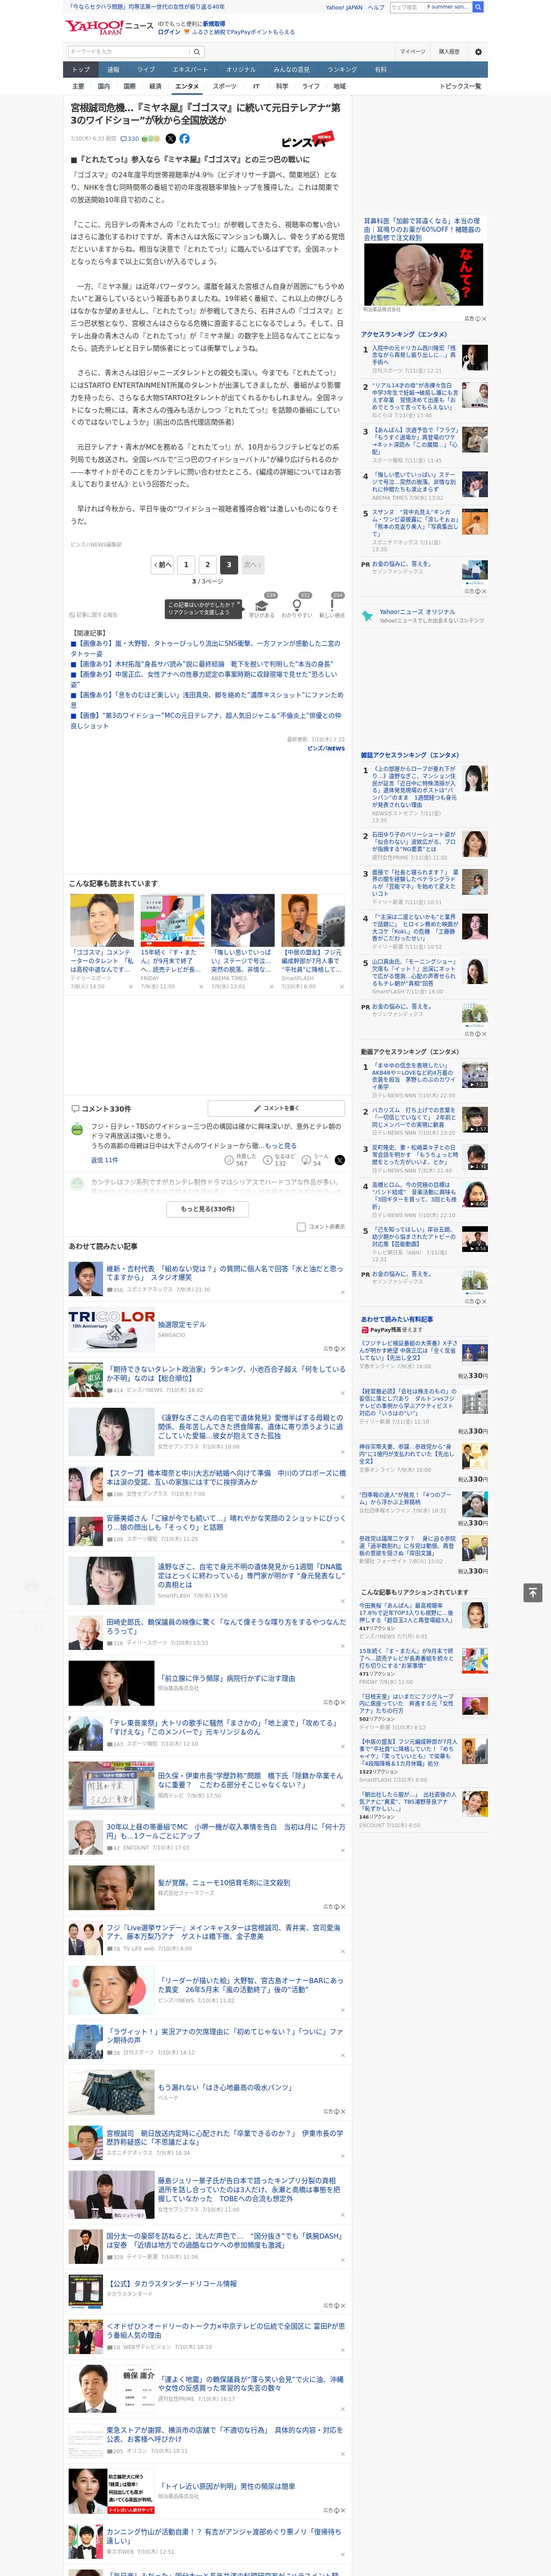Click the 共感した smiley on first comment
The height and width of the screenshot is (2576, 551).
point(230,1160)
